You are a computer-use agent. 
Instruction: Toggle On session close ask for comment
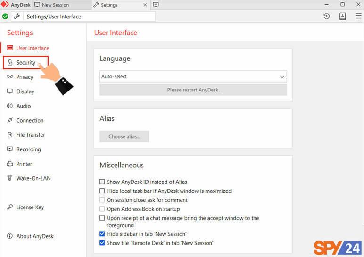coord(102,199)
